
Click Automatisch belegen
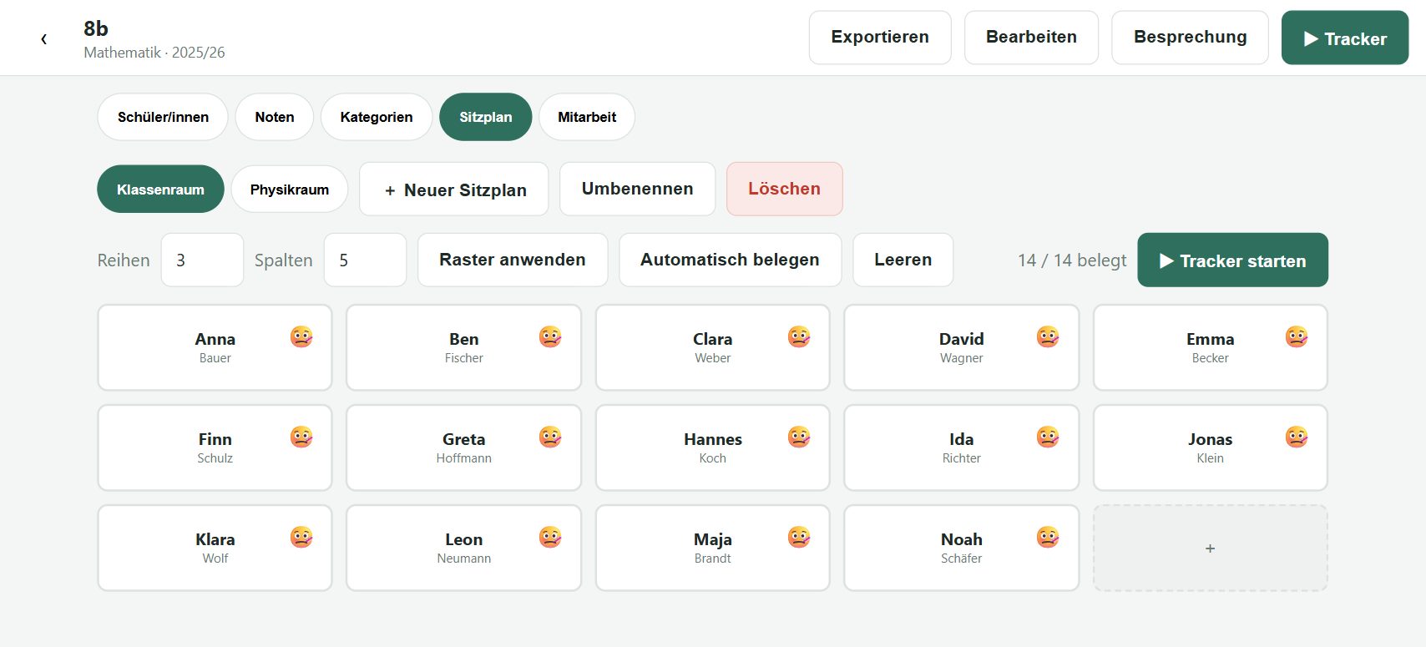[730, 260]
